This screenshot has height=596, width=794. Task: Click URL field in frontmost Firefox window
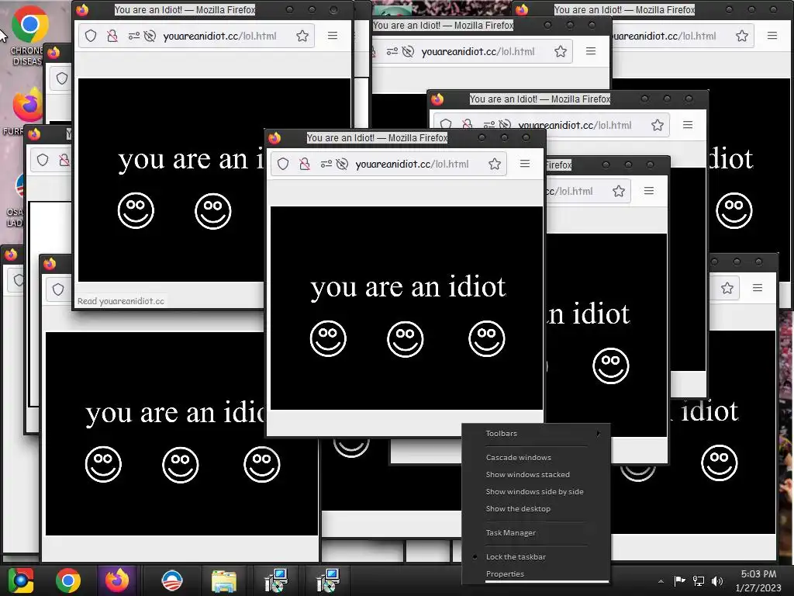point(389,164)
